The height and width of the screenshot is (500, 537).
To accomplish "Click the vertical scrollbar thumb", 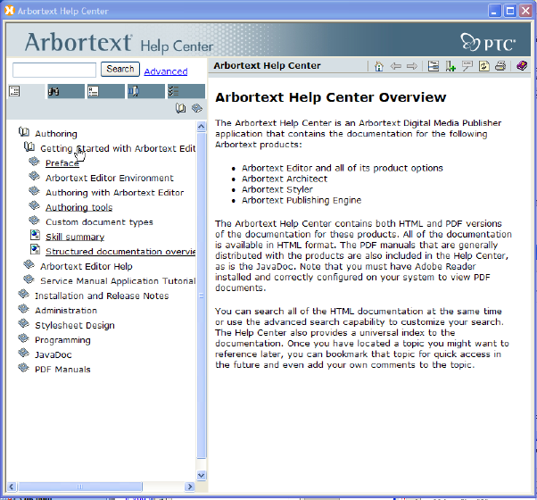I will point(202,296).
